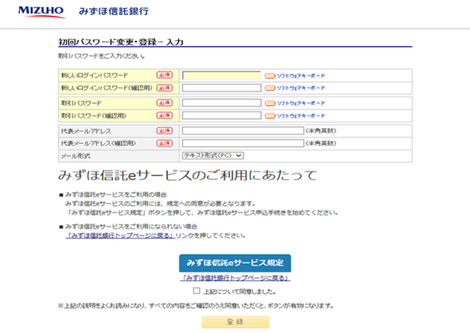Click heading みずほ信託eサービスのご利用にあたって
The width and height of the screenshot is (470, 333).
click(x=187, y=175)
